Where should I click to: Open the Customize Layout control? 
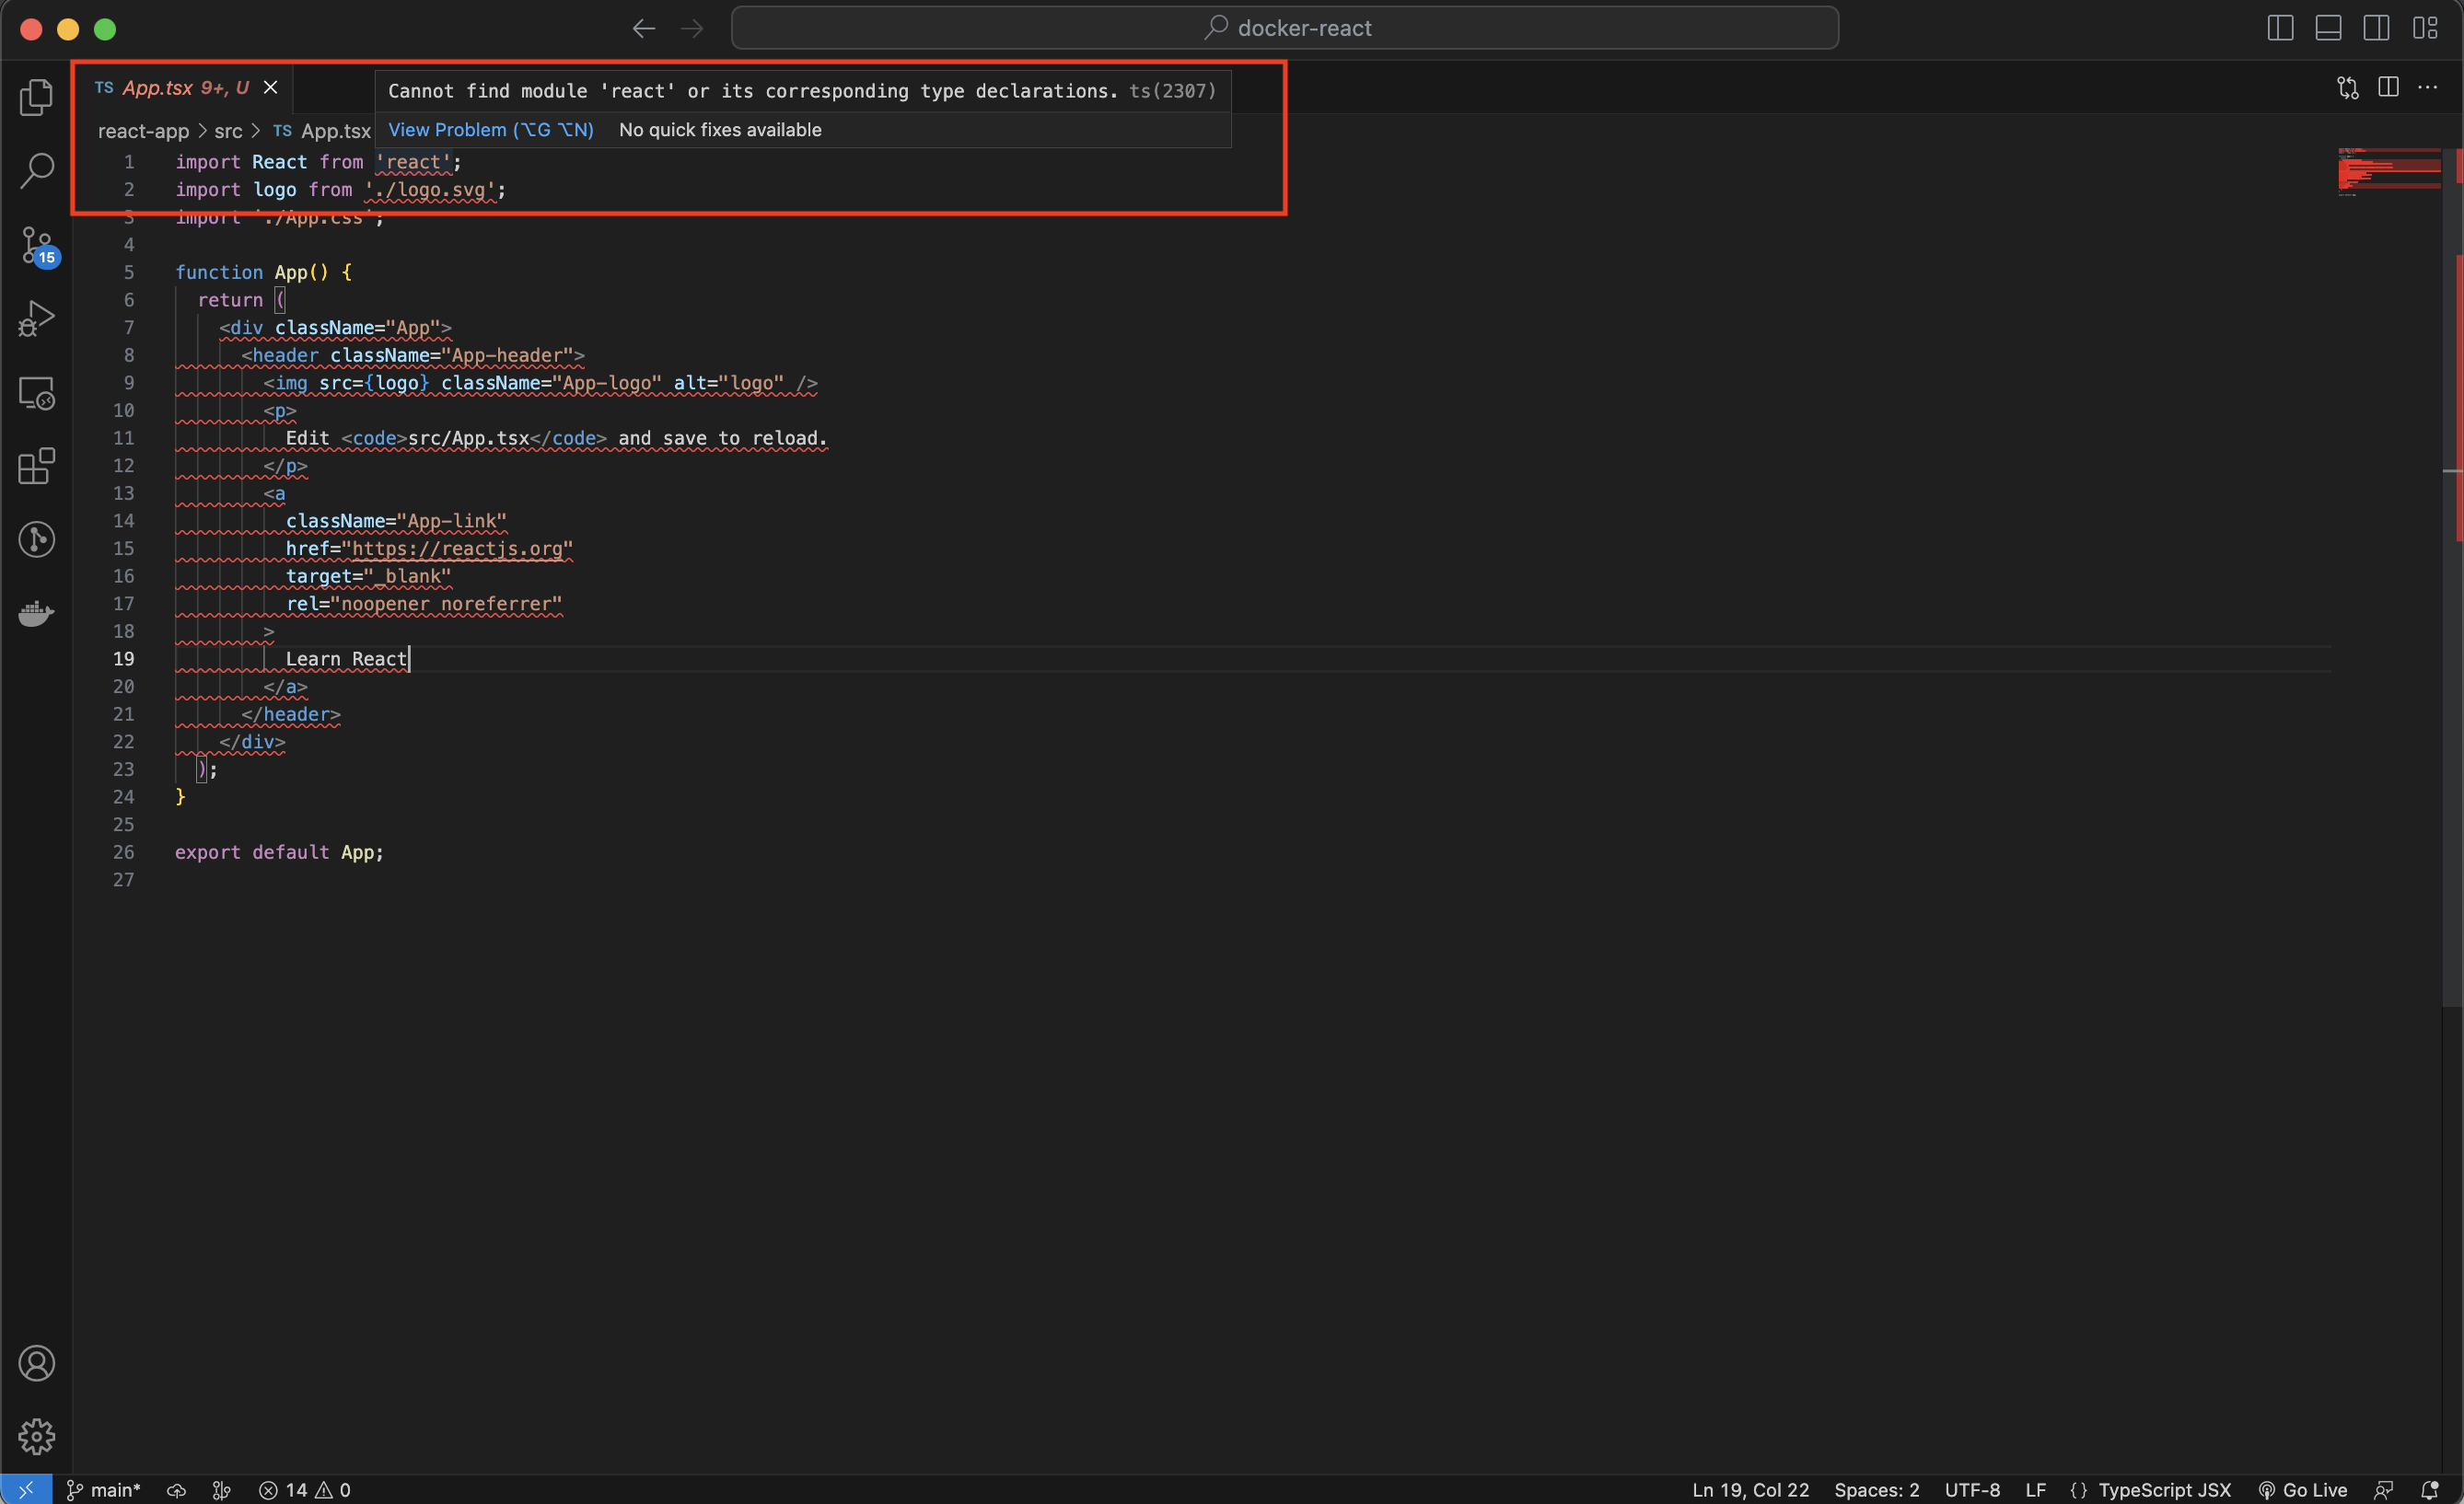2427,27
